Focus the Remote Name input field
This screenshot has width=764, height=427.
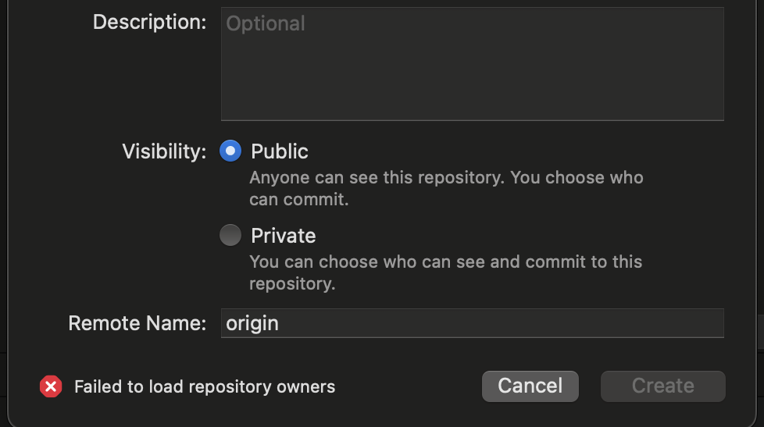(x=472, y=323)
